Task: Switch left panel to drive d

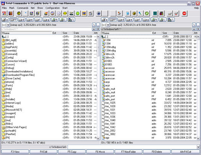Action: (x=21, y=20)
